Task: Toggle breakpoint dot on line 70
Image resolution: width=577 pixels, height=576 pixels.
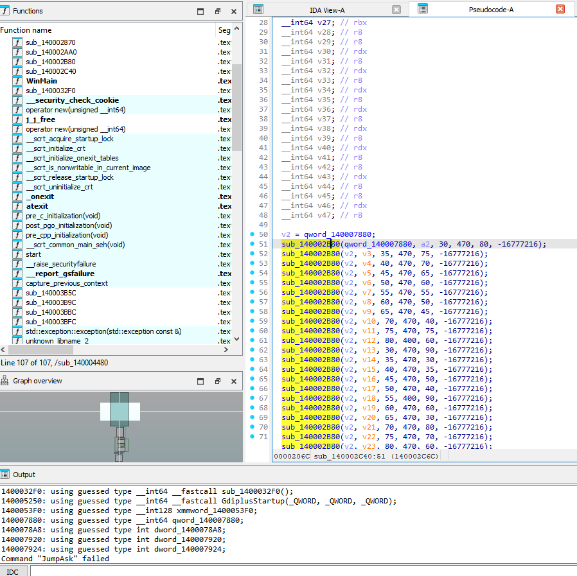Action: click(253, 427)
